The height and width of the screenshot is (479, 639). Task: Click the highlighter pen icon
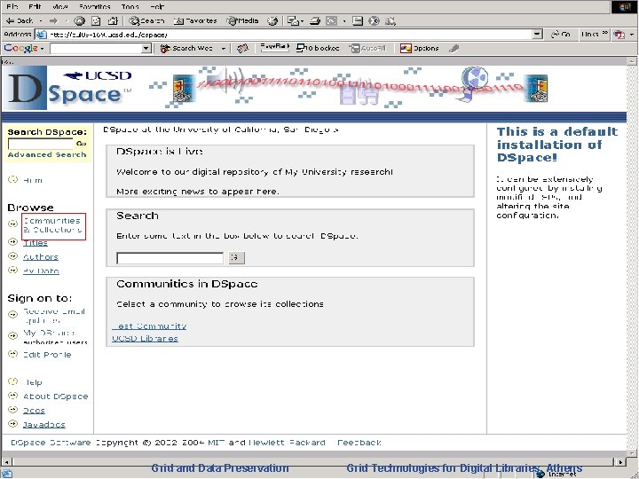tap(454, 49)
